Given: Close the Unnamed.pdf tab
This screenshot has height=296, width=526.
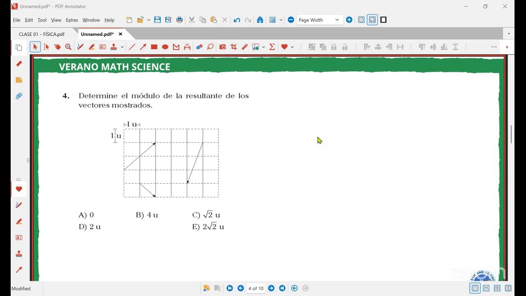Looking at the screenshot, I should [x=120, y=34].
